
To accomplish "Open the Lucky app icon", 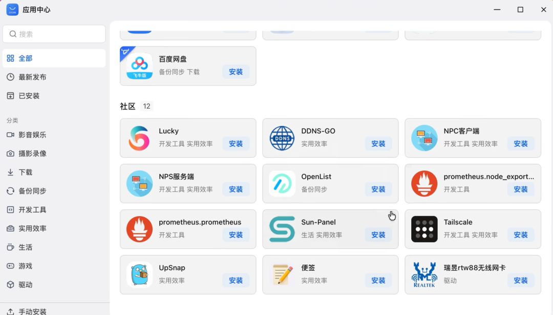I will point(139,138).
